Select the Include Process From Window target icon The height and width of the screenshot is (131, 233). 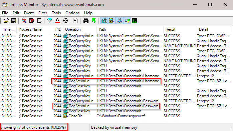point(65,21)
